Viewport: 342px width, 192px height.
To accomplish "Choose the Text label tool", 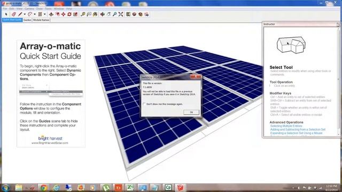I will 89,14.
